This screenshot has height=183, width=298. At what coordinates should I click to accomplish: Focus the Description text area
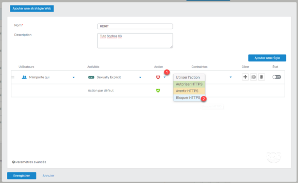135,41
